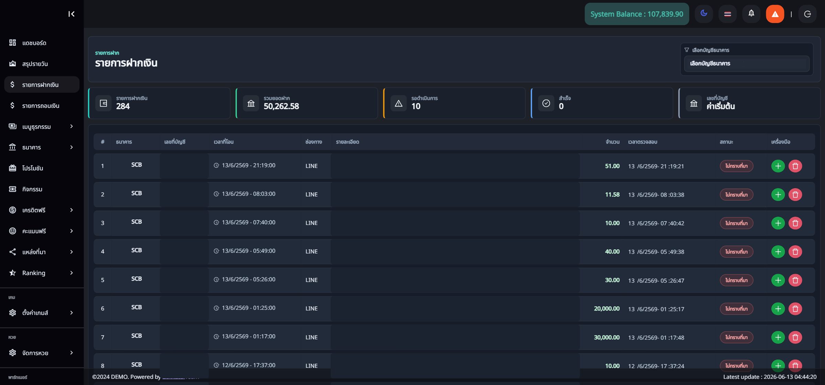Click the check time ending 01:25:17
Image resolution: width=825 pixels, height=385 pixels.
[x=656, y=309]
